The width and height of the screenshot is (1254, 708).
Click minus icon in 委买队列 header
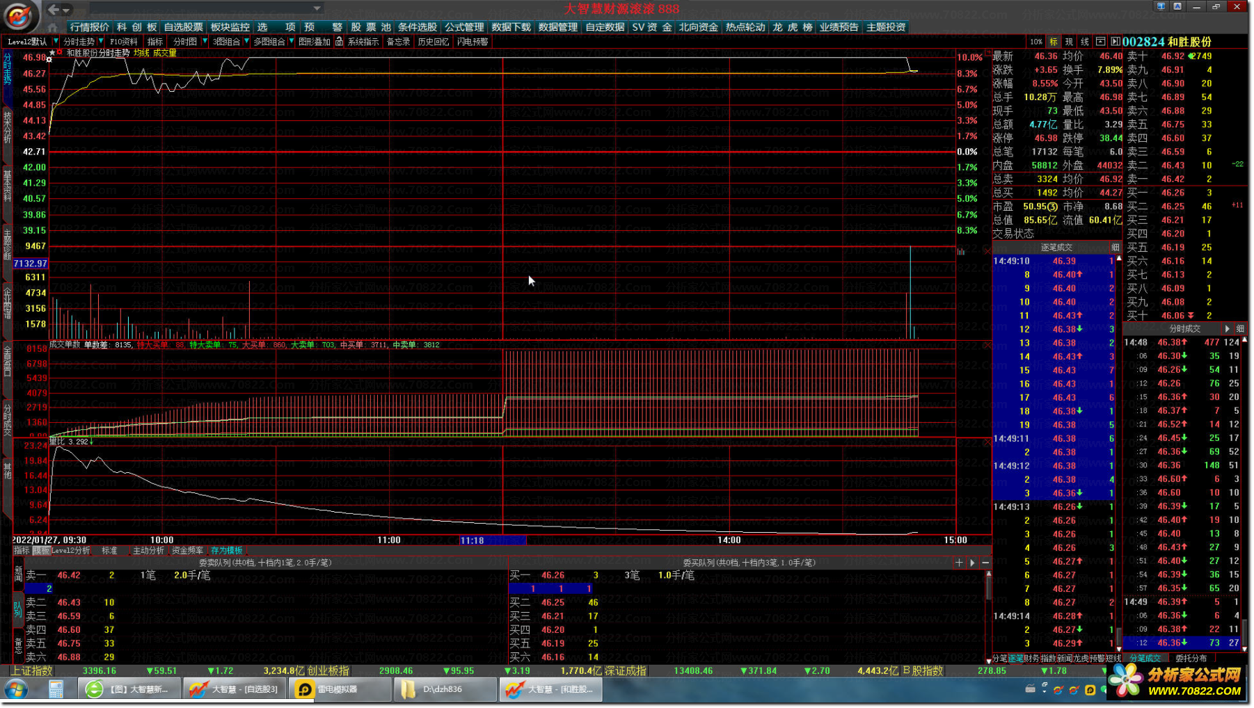985,563
